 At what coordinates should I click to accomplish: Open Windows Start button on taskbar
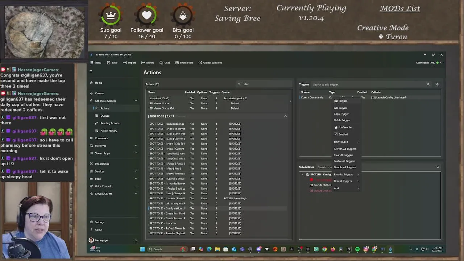point(142,249)
